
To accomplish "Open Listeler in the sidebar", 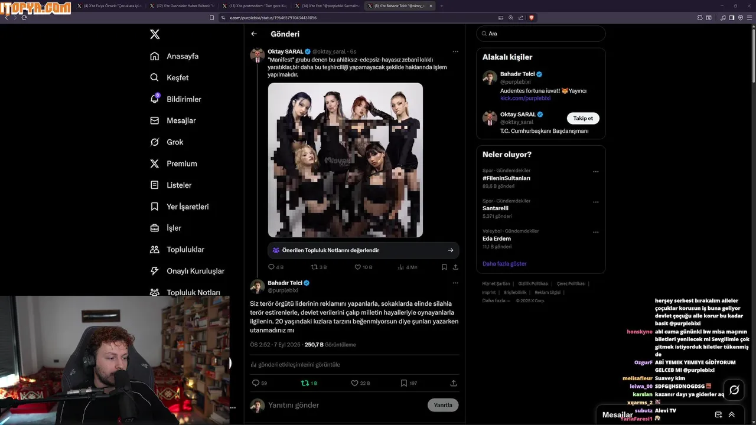I will tap(171, 185).
